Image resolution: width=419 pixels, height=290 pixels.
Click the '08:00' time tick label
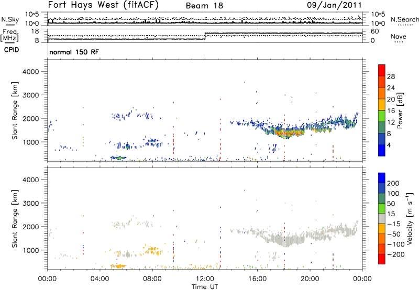(152, 279)
